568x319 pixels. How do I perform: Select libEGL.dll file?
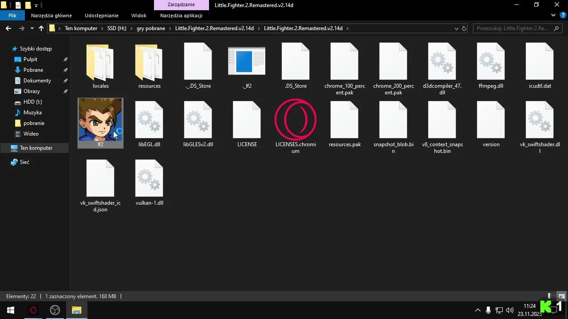point(149,124)
